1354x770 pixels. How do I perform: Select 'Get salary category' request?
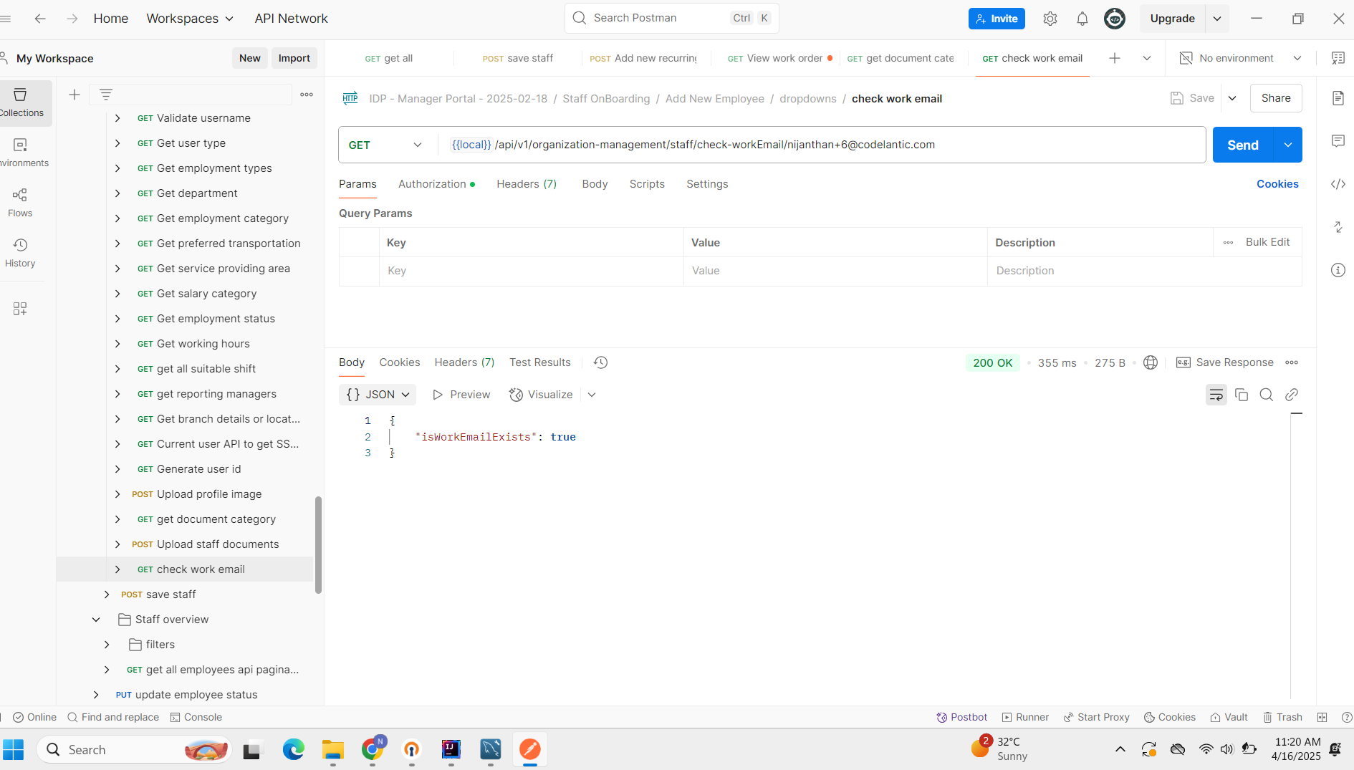pos(206,294)
